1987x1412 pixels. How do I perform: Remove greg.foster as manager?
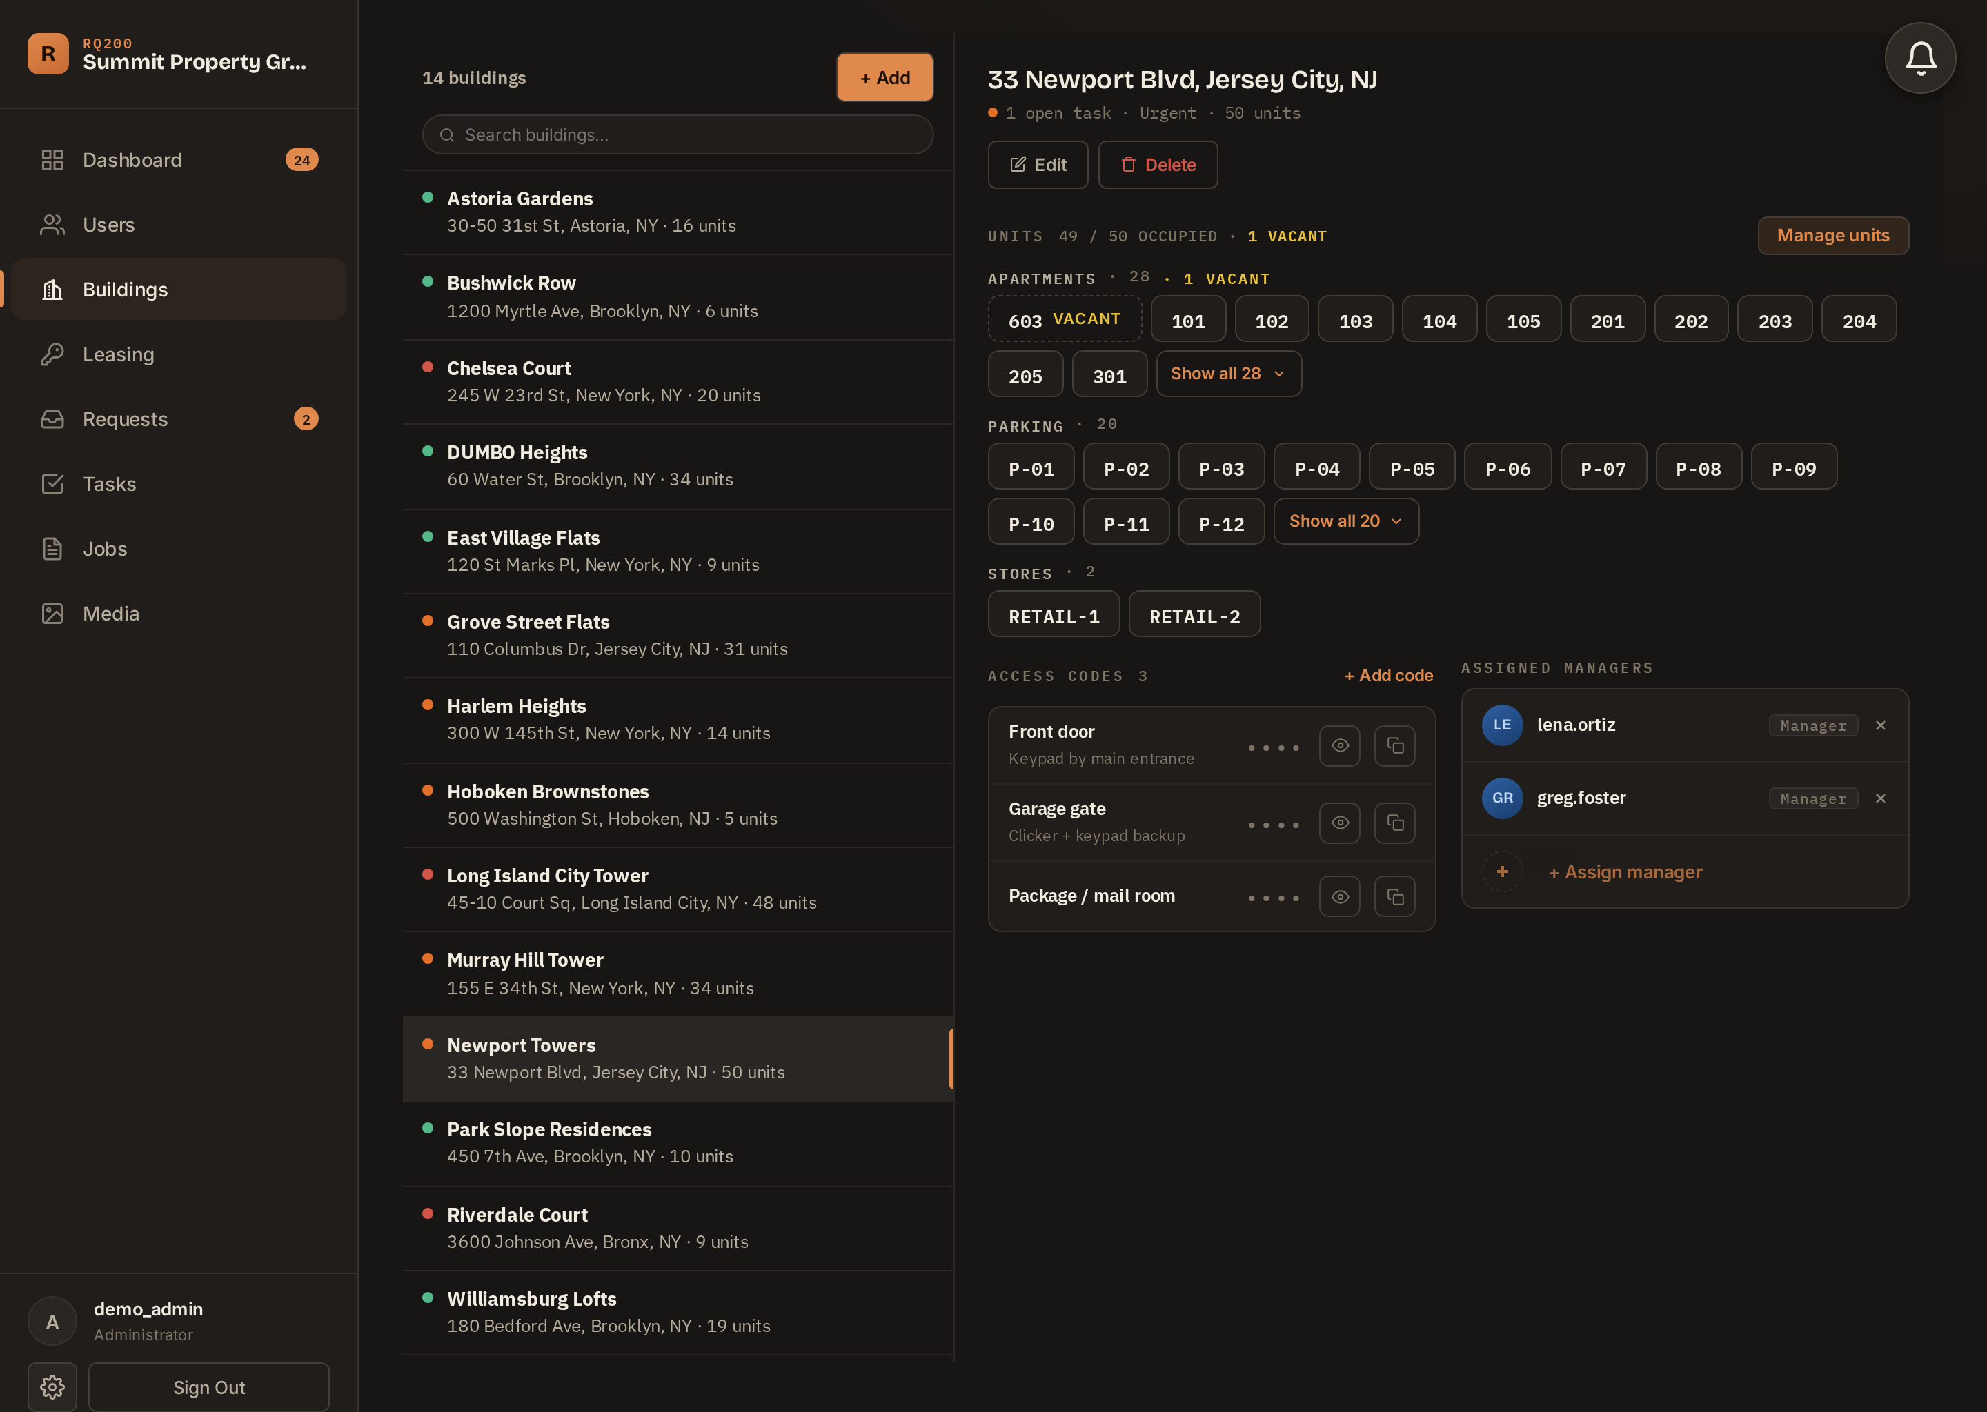(x=1881, y=798)
